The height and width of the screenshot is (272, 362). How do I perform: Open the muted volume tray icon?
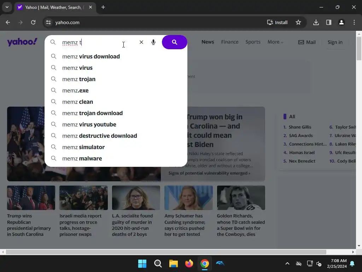tap(319, 263)
